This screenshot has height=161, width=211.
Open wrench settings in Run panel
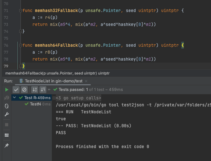(x=7, y=114)
